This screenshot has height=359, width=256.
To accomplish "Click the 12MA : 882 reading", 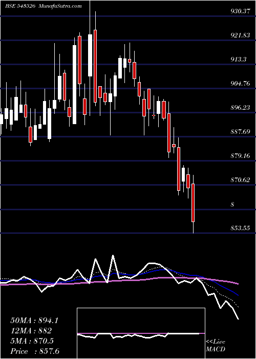I will point(31,331).
